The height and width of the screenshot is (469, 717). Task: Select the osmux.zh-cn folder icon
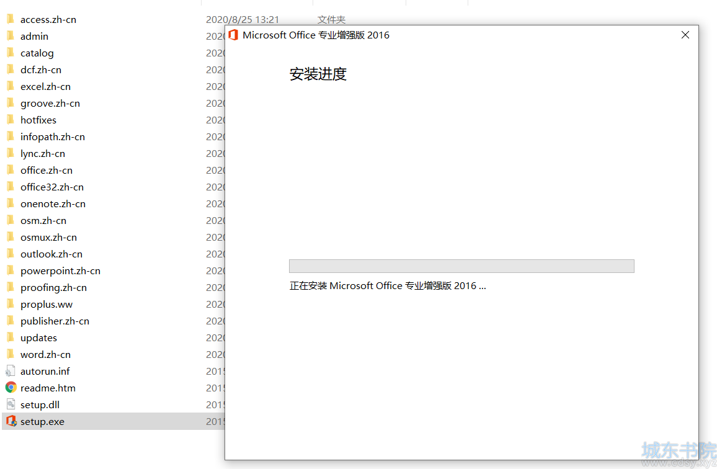click(x=11, y=237)
